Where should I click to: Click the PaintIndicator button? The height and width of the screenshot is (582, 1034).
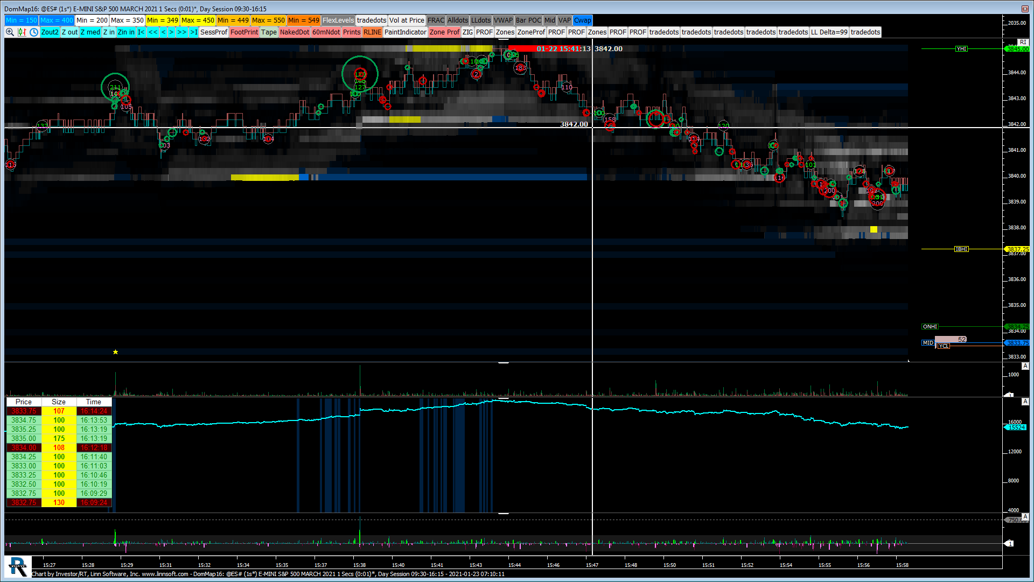point(406,32)
